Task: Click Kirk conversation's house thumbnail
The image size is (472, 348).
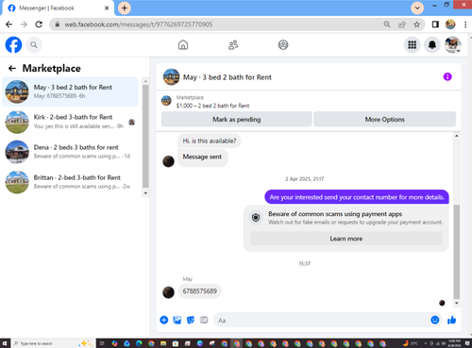Action: pyautogui.click(x=17, y=122)
